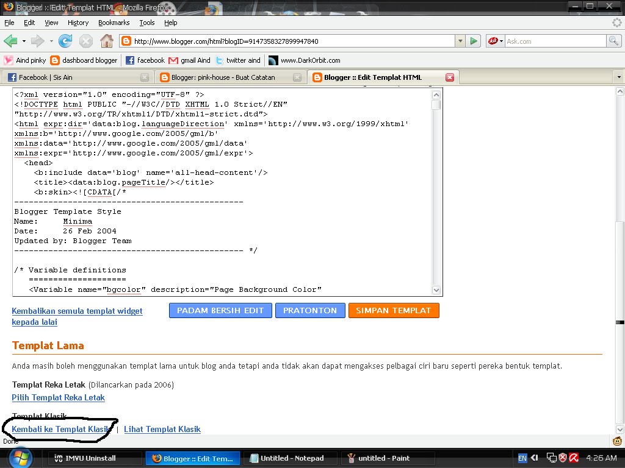Click Kembalikan semula templat widget kepada lalai
The width and height of the screenshot is (625, 468).
[77, 316]
